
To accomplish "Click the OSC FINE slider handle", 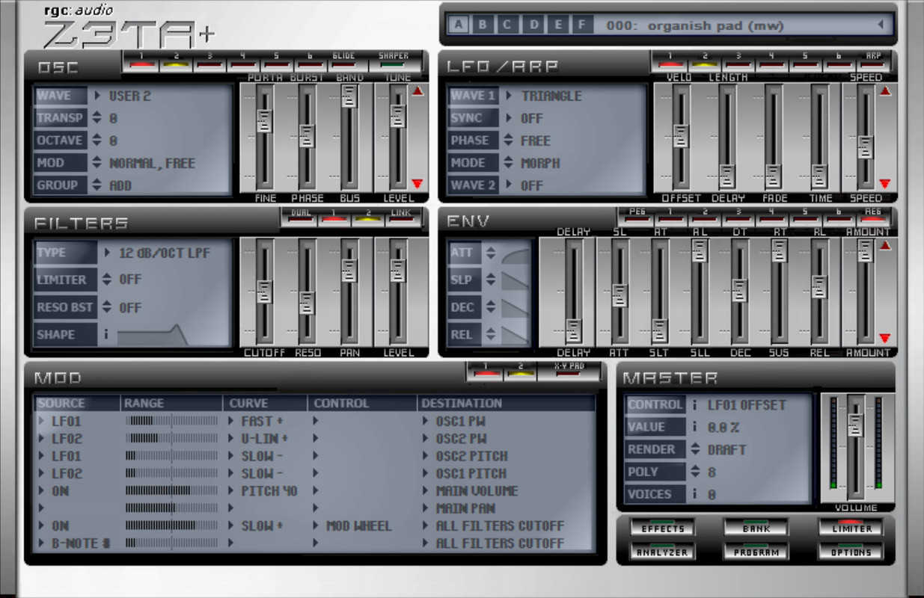I will point(265,120).
